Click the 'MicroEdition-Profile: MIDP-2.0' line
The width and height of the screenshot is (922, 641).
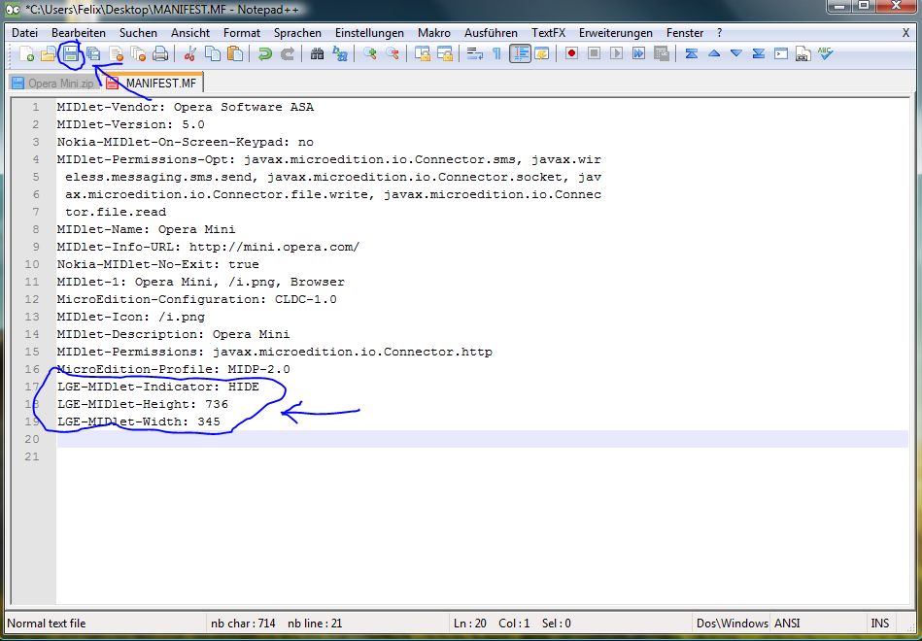(174, 369)
